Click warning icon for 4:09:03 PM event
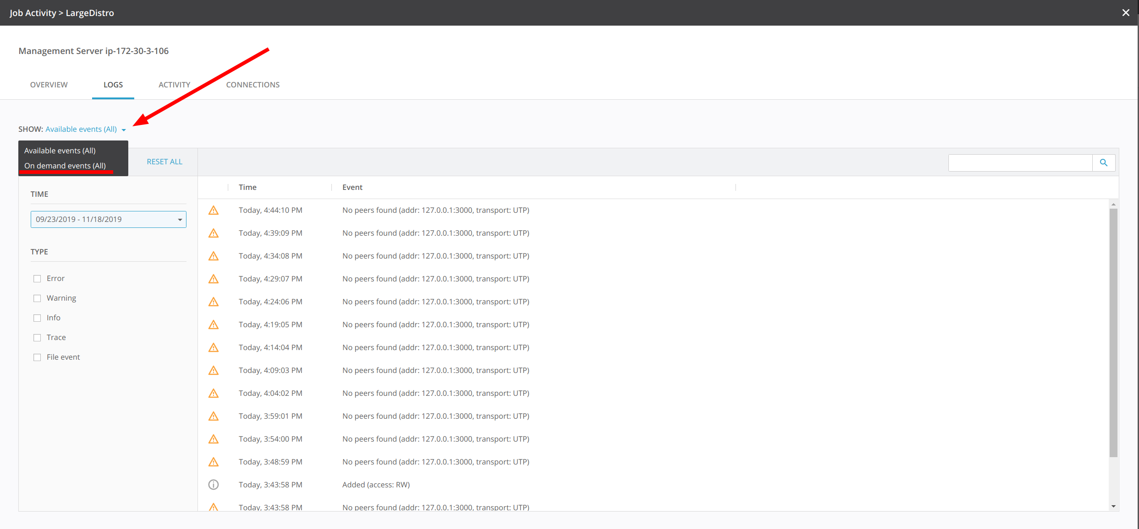Viewport: 1139px width, 529px height. (x=214, y=371)
